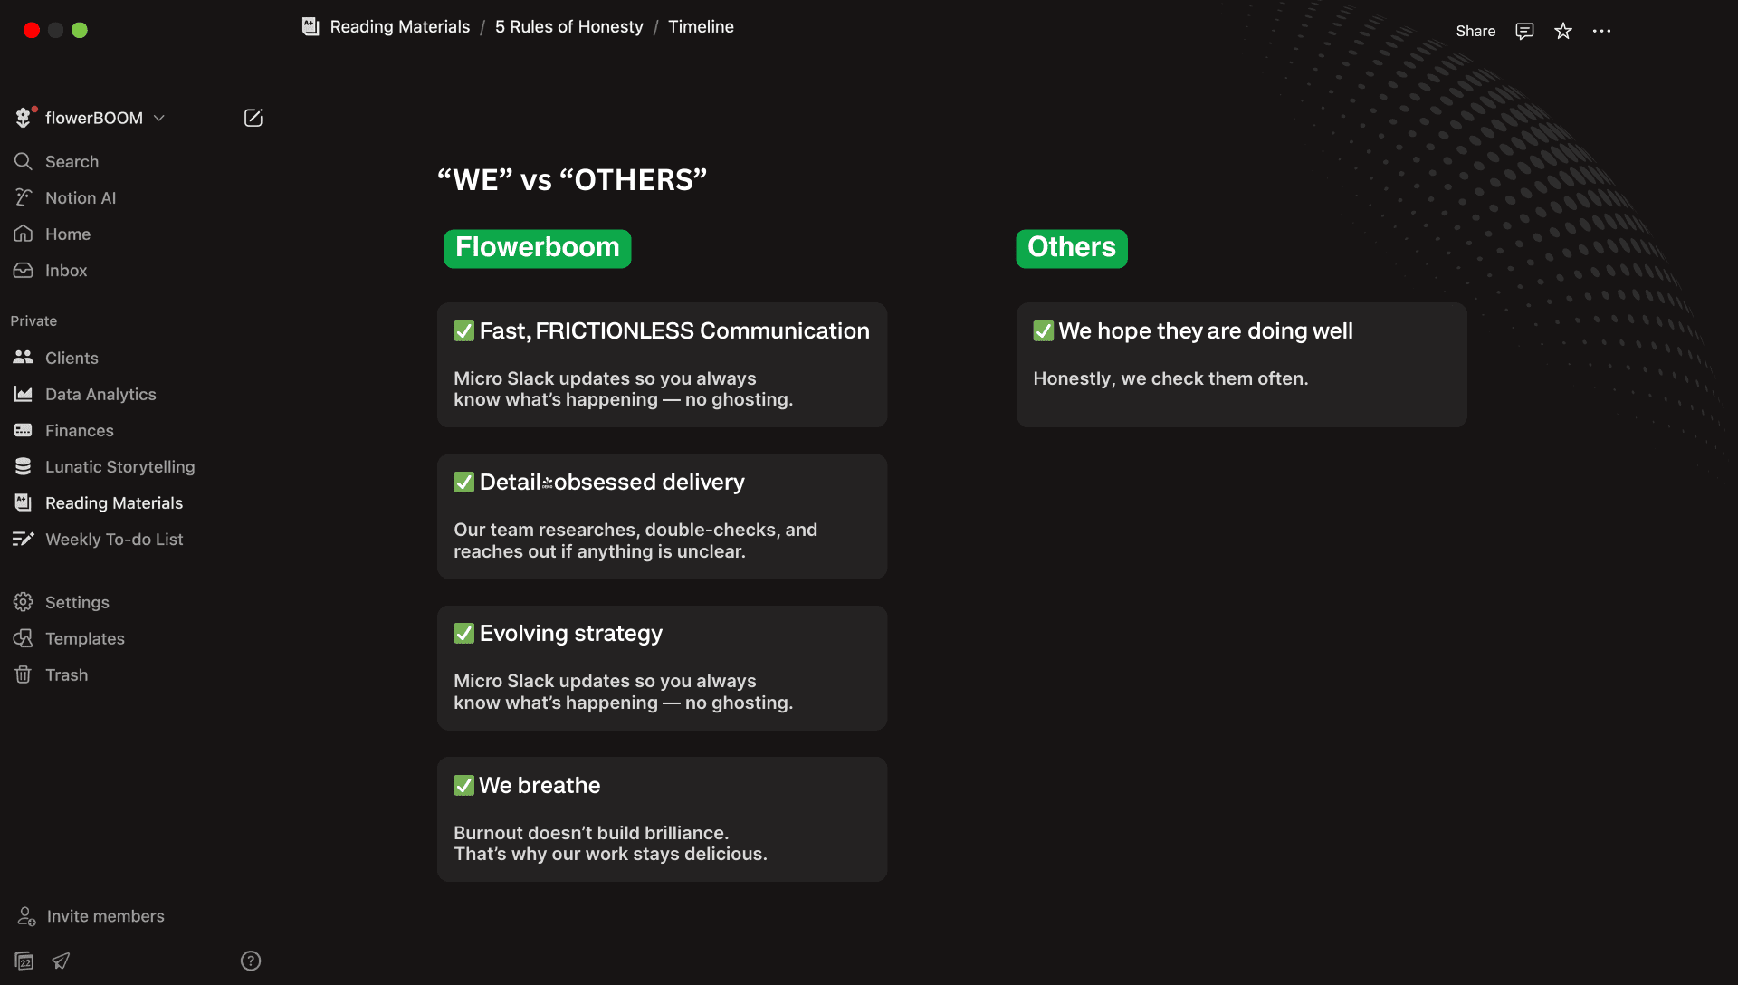
Task: Click the new page compose icon
Action: 253,118
